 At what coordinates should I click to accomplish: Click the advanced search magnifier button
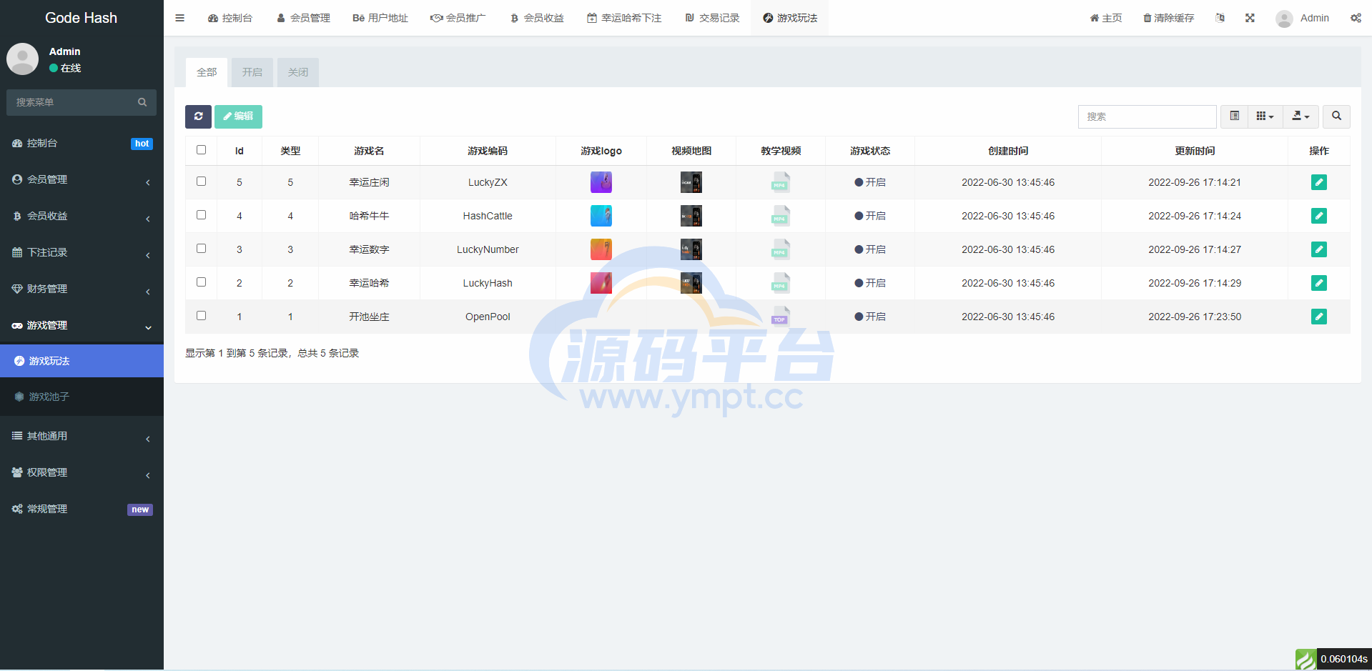1336,116
